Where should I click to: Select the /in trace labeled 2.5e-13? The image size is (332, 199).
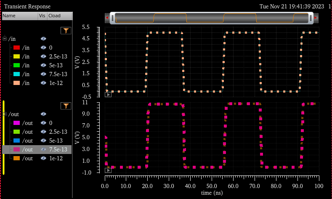click(x=26, y=56)
